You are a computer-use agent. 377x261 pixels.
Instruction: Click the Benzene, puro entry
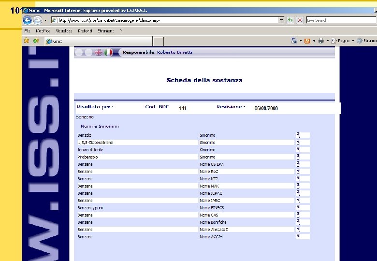(90, 208)
